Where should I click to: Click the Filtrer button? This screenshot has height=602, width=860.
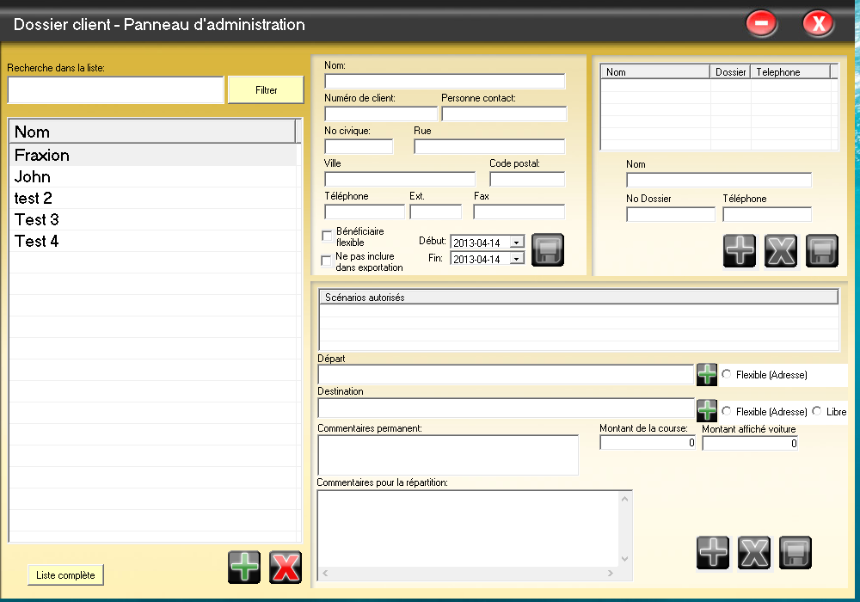(266, 90)
